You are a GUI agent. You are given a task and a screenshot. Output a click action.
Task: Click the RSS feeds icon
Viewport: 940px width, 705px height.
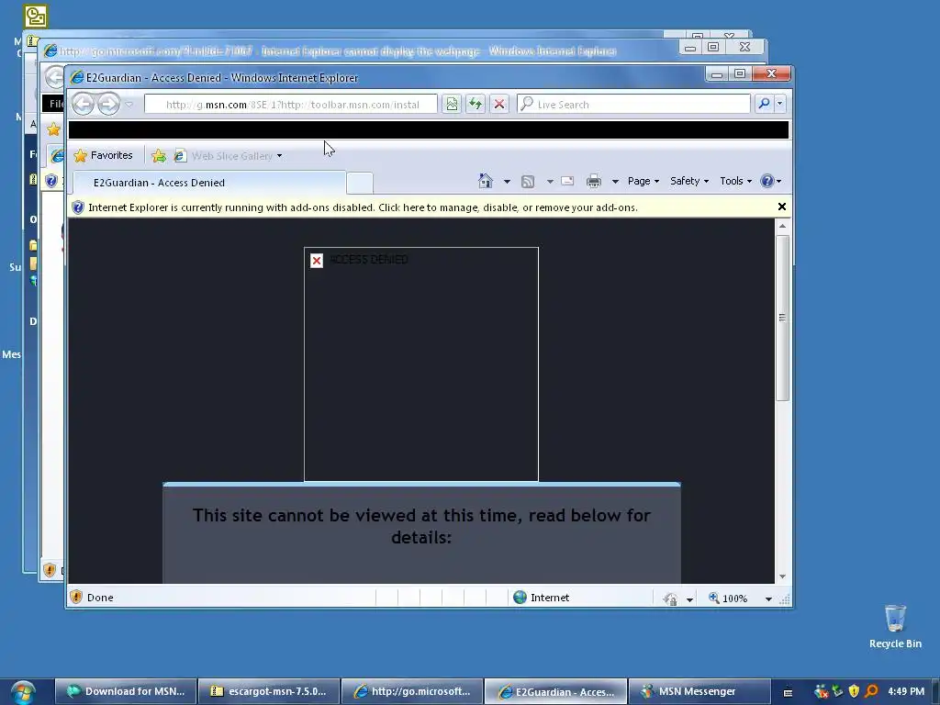528,181
